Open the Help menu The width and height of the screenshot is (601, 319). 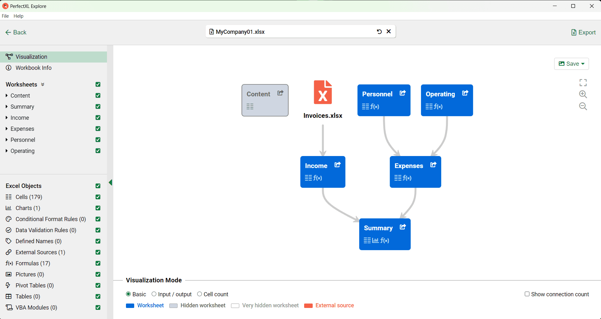(x=18, y=16)
